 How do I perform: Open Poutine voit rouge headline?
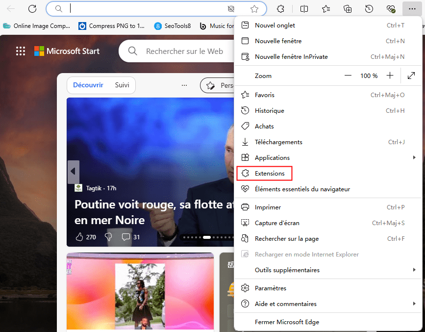153,212
